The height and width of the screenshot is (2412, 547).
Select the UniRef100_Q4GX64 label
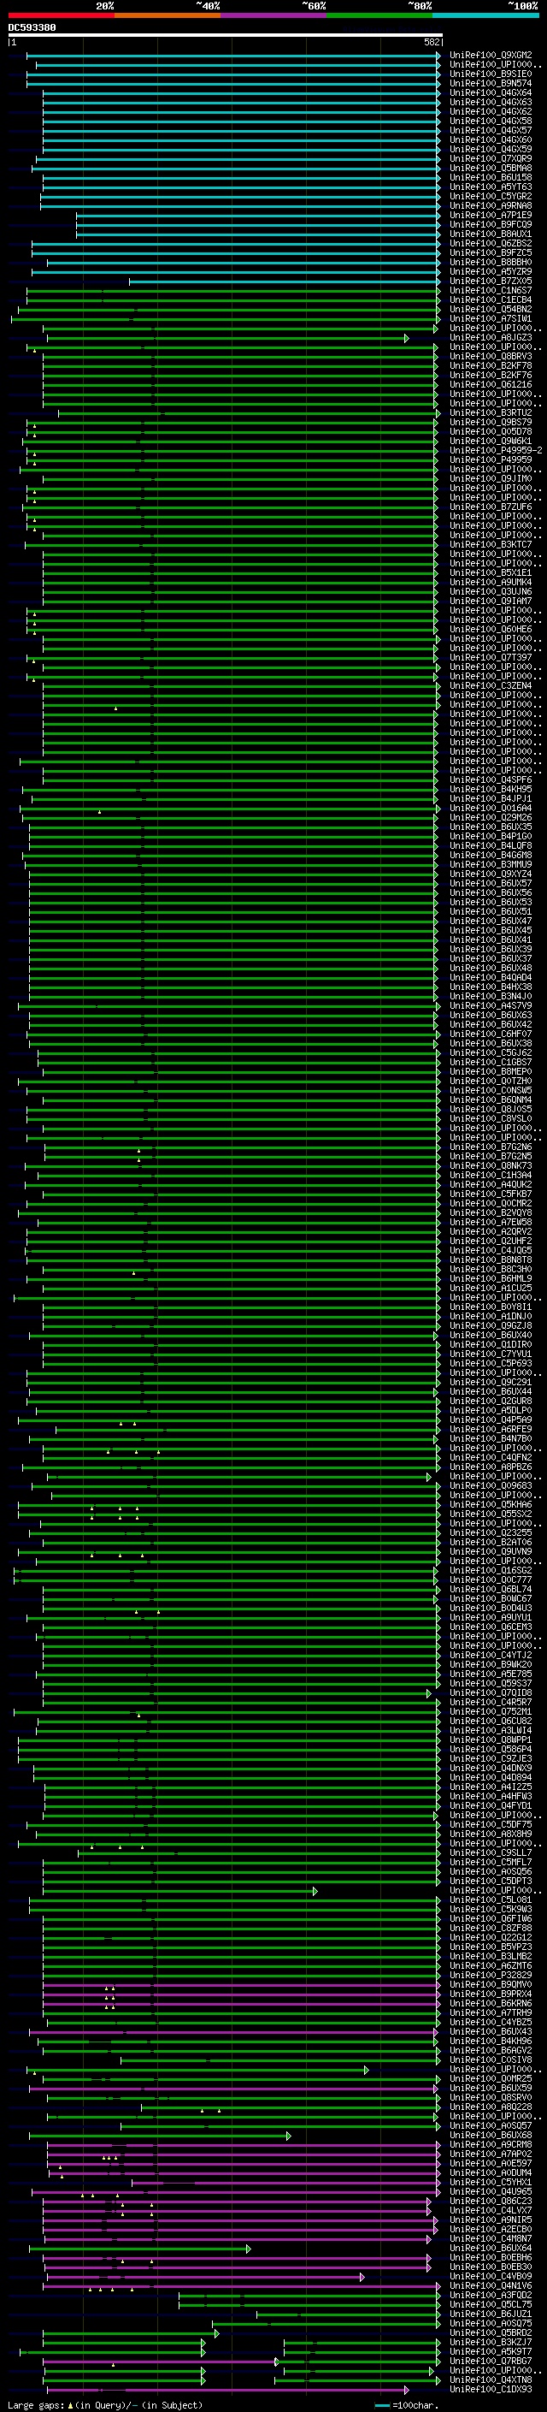point(491,92)
